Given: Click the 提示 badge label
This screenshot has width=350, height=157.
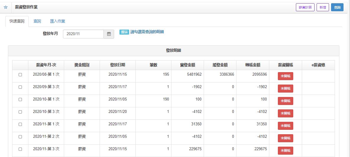Looking at the screenshot, I should pos(124,32).
